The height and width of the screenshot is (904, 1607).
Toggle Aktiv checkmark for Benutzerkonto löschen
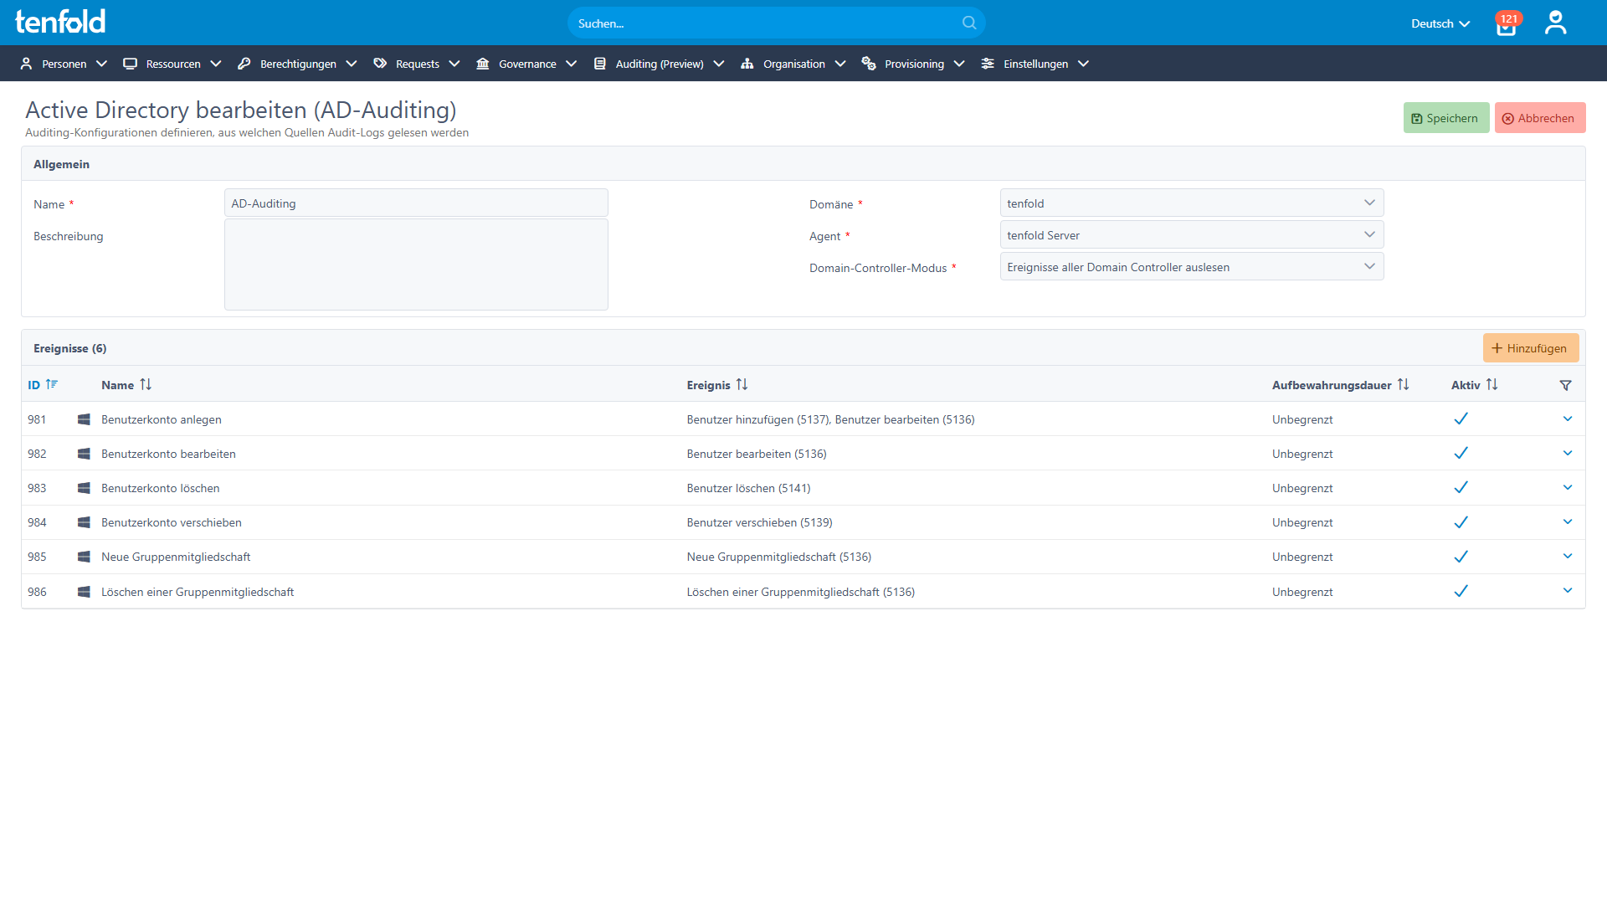pos(1461,487)
